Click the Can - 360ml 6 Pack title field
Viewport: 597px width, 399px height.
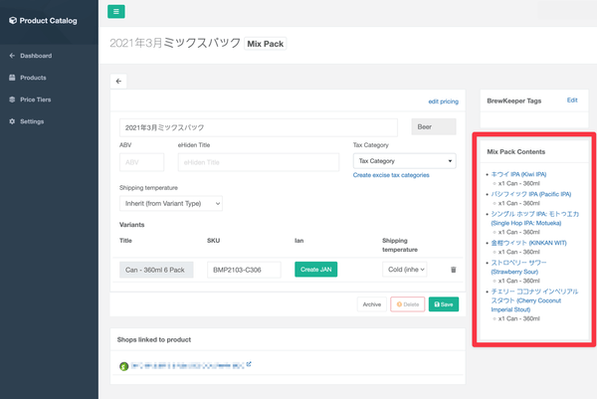coord(156,270)
